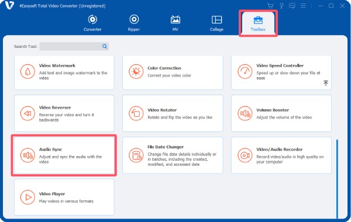Click the Video Rotator icon
Image resolution: width=351 pixels, height=222 pixels.
click(136, 113)
